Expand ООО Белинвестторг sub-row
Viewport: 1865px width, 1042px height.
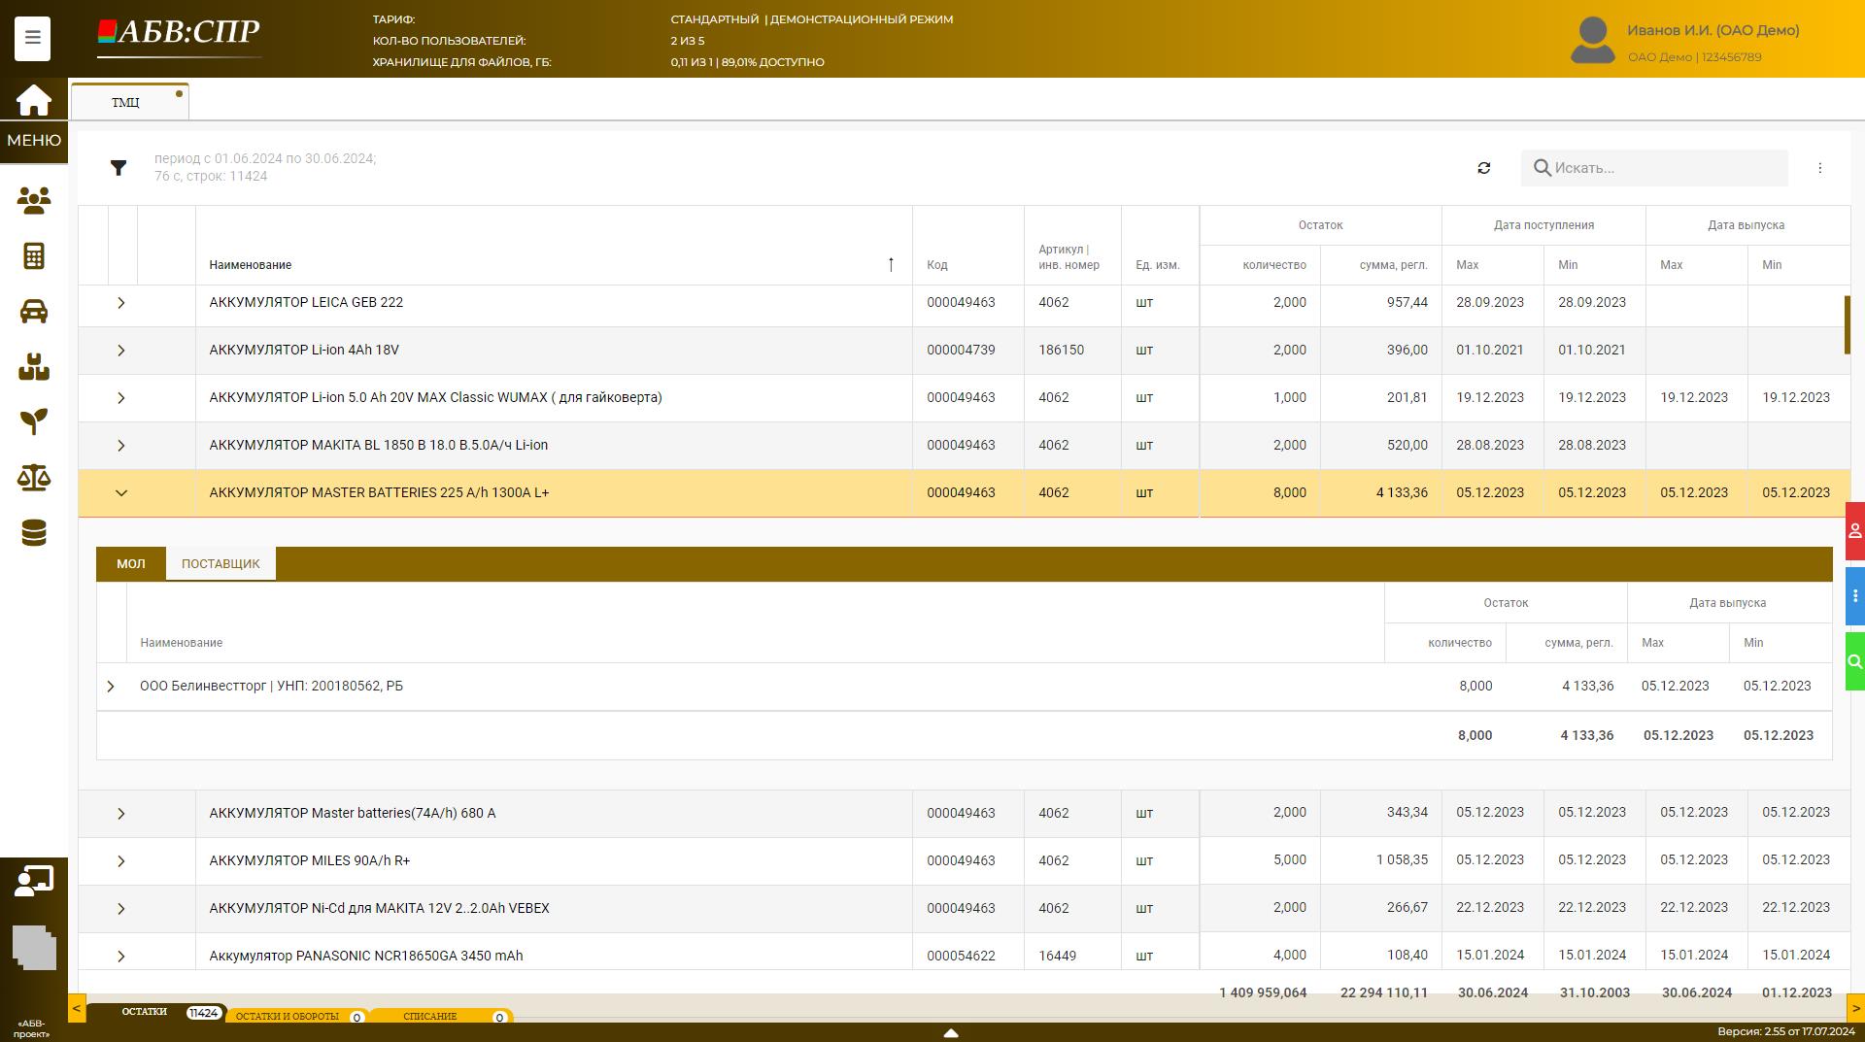(x=111, y=687)
